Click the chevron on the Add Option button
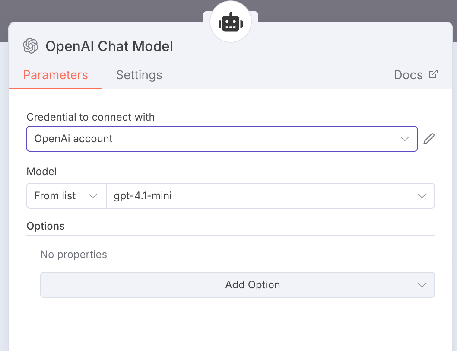457x351 pixels. tap(422, 285)
